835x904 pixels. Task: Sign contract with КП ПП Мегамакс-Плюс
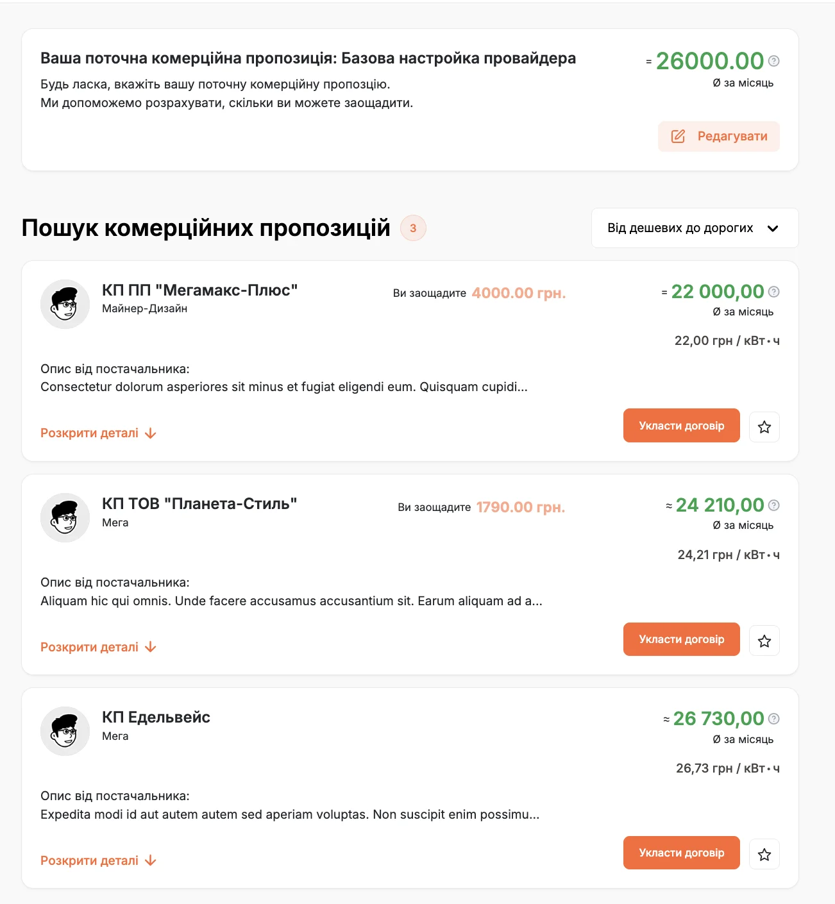pyautogui.click(x=681, y=426)
